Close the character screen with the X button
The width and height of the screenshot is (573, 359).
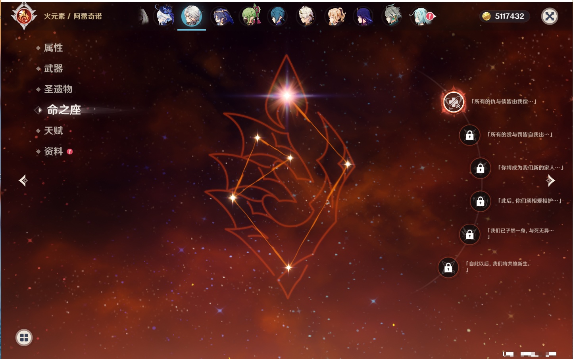(x=550, y=16)
